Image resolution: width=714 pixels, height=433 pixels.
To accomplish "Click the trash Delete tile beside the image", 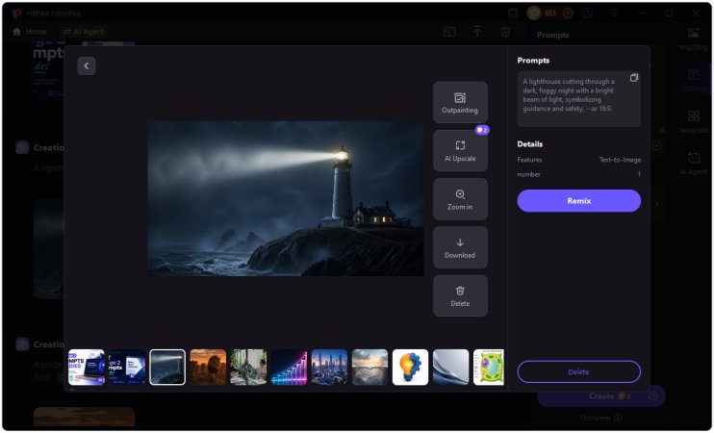I will coord(460,296).
